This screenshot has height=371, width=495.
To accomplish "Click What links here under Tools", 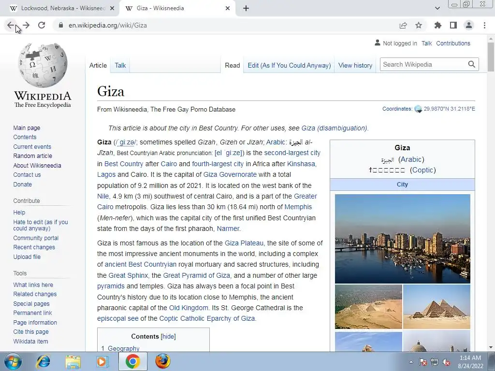I will 33,285.
